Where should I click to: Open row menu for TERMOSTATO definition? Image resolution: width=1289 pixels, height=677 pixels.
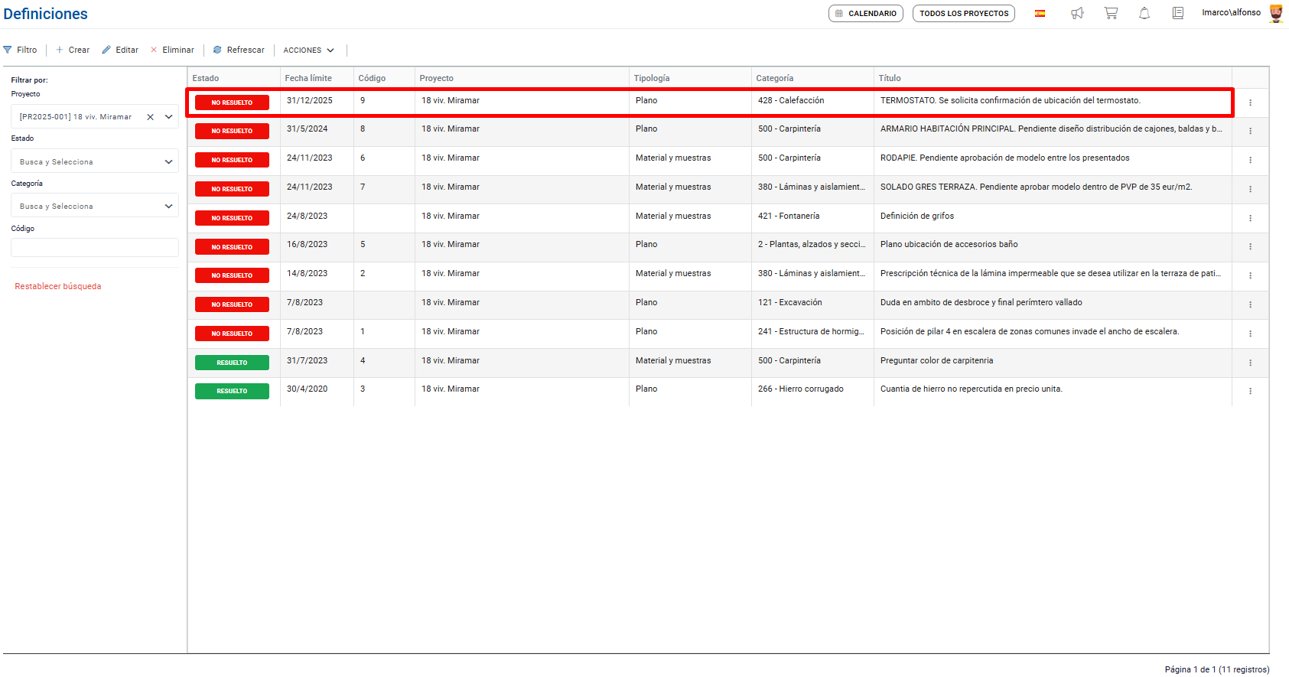[1250, 103]
